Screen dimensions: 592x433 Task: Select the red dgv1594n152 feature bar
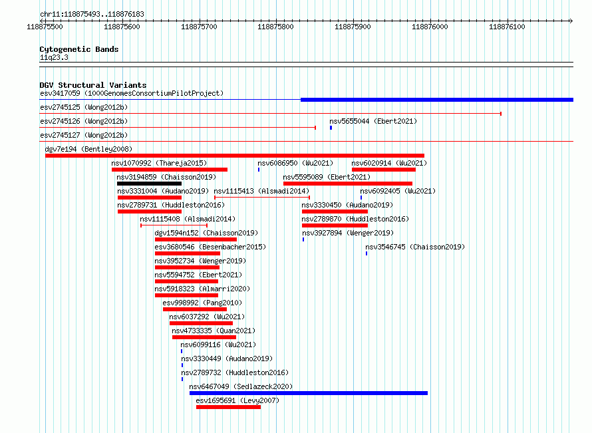tap(196, 239)
